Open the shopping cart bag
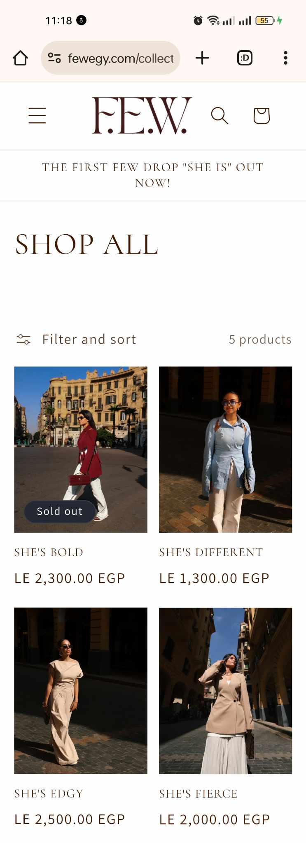 262,116
